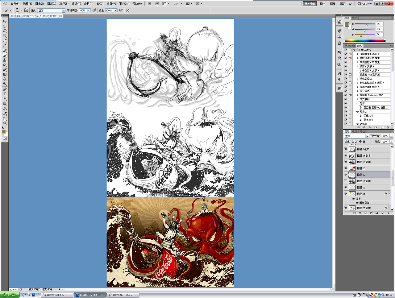
Task: Lock transparent pixels of the layer
Action: click(353, 142)
